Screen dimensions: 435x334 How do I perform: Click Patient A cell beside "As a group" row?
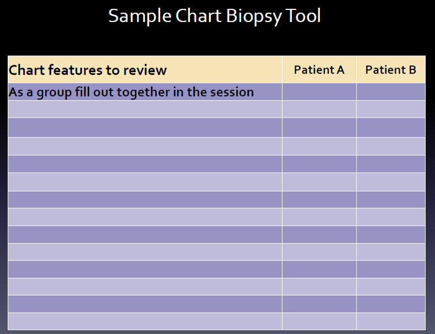click(x=319, y=92)
